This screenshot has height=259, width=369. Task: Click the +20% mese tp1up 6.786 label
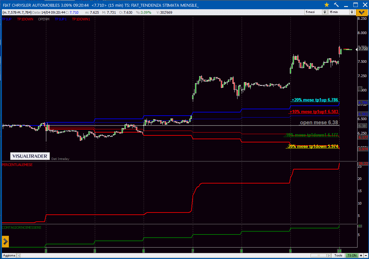pos(315,100)
